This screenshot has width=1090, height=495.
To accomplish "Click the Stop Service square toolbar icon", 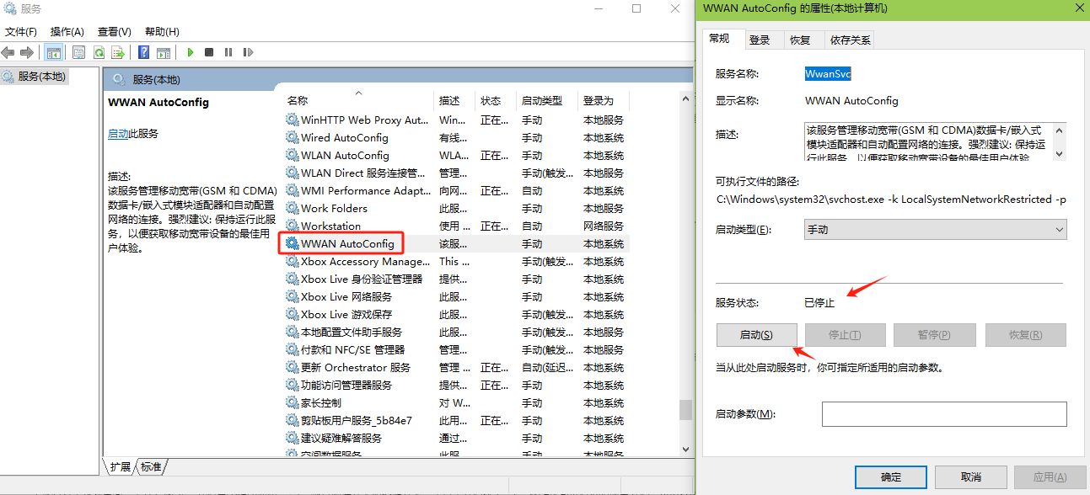I will pyautogui.click(x=209, y=52).
